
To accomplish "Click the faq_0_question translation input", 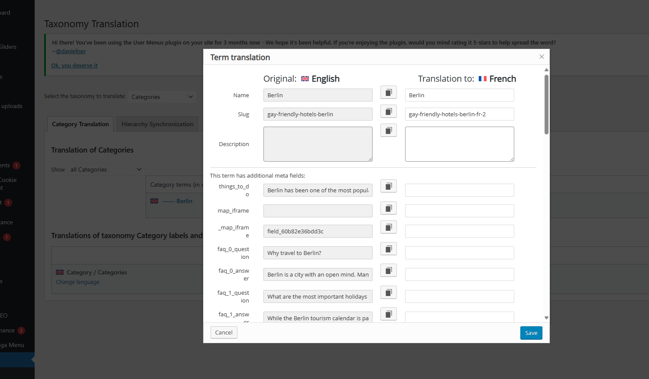I will point(459,253).
